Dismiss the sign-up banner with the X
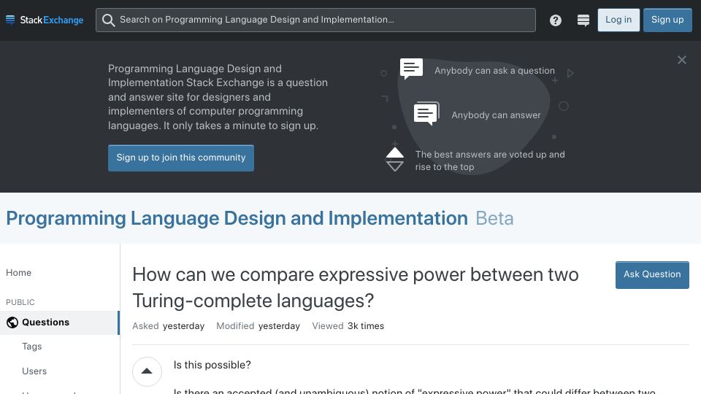The width and height of the screenshot is (701, 394). pos(681,60)
